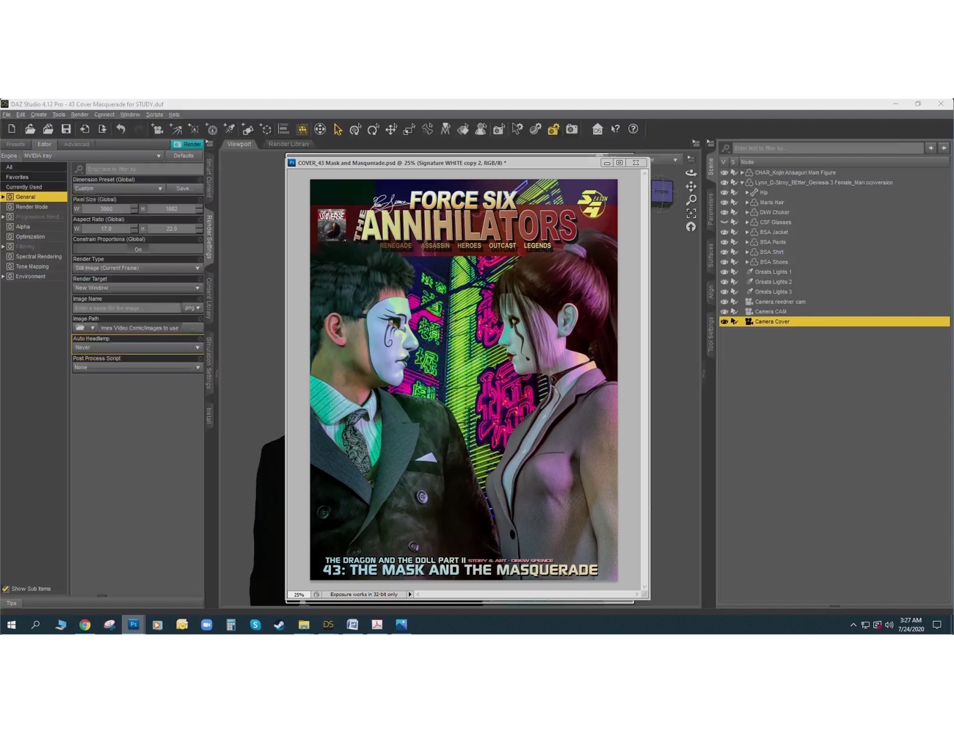The image size is (954, 734).
Task: Click the viewport orbit camera control
Action: (x=691, y=172)
